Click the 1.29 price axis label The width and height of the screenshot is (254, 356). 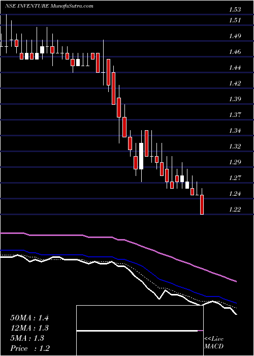pyautogui.click(x=235, y=162)
